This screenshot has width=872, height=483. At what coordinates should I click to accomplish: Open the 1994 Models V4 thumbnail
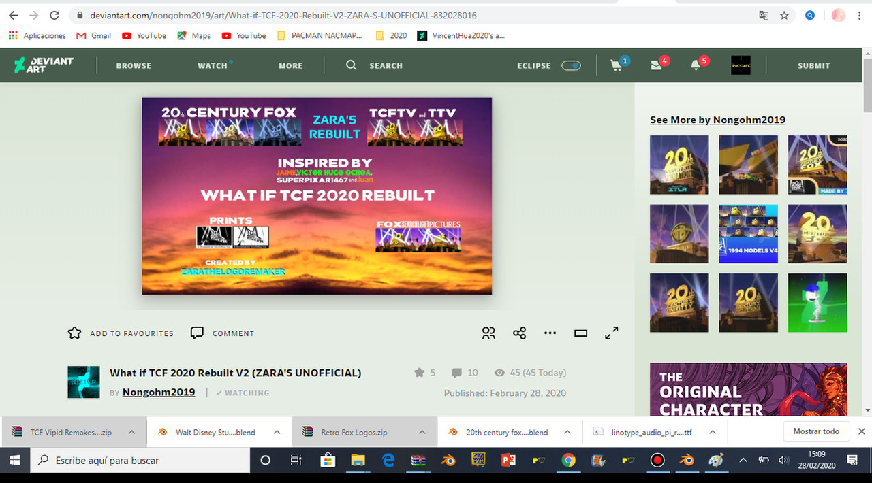[748, 233]
